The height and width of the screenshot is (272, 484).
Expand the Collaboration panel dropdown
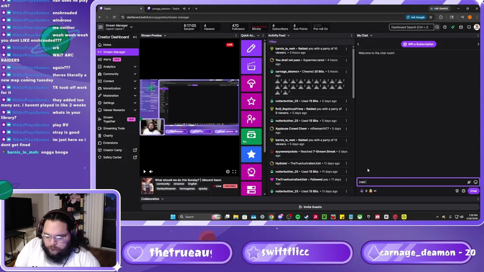click(x=162, y=199)
